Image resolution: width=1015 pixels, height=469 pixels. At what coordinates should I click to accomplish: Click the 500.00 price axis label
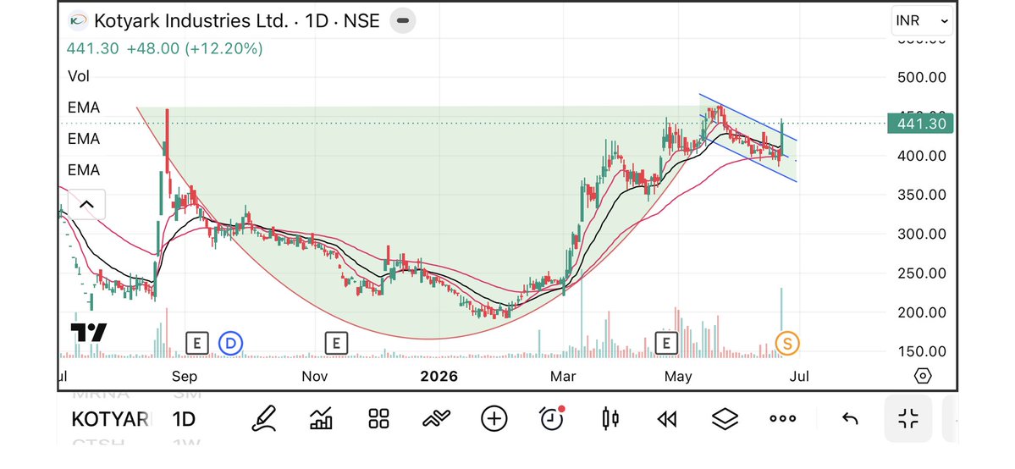click(922, 77)
